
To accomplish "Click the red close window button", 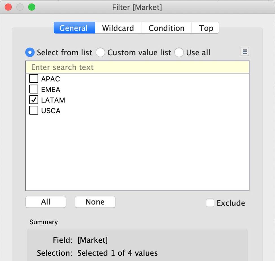I will point(8,7).
